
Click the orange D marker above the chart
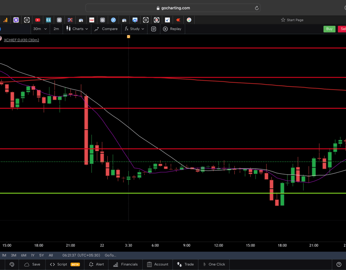[x=128, y=36]
